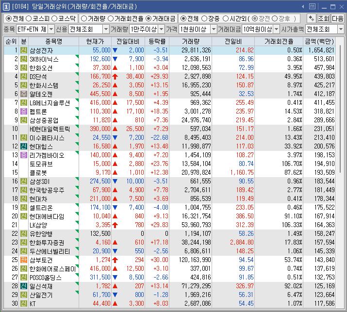Sort by the 종목명 column header
This screenshot has width=347, height=312.
pyautogui.click(x=53, y=41)
